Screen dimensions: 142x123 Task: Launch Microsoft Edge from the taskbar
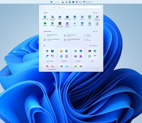(x=70, y=2)
